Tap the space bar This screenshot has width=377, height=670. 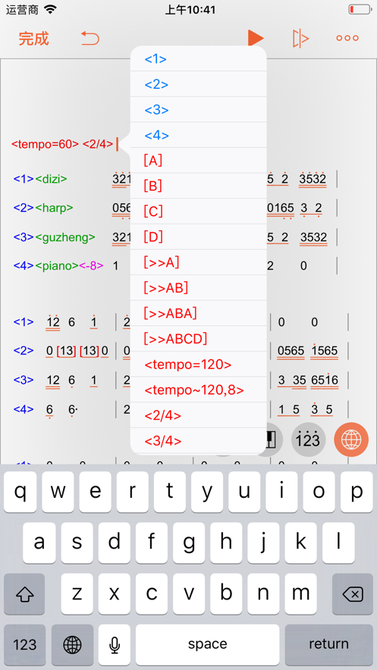point(208,644)
